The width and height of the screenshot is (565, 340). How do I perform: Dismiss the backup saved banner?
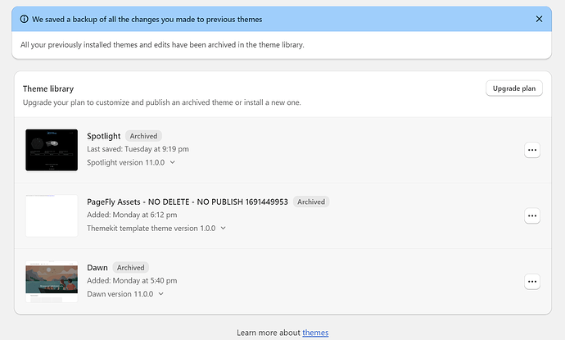pyautogui.click(x=538, y=18)
